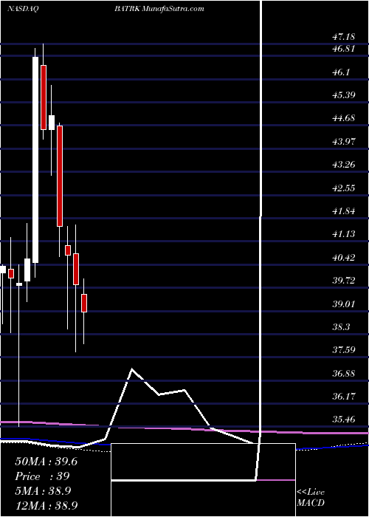The image size is (369, 517).
Task: Select the long red candle near 44.68
Action: tap(60, 176)
